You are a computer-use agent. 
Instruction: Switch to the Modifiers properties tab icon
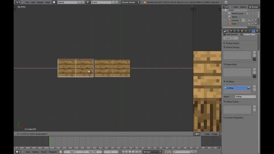pyautogui.click(x=250, y=31)
